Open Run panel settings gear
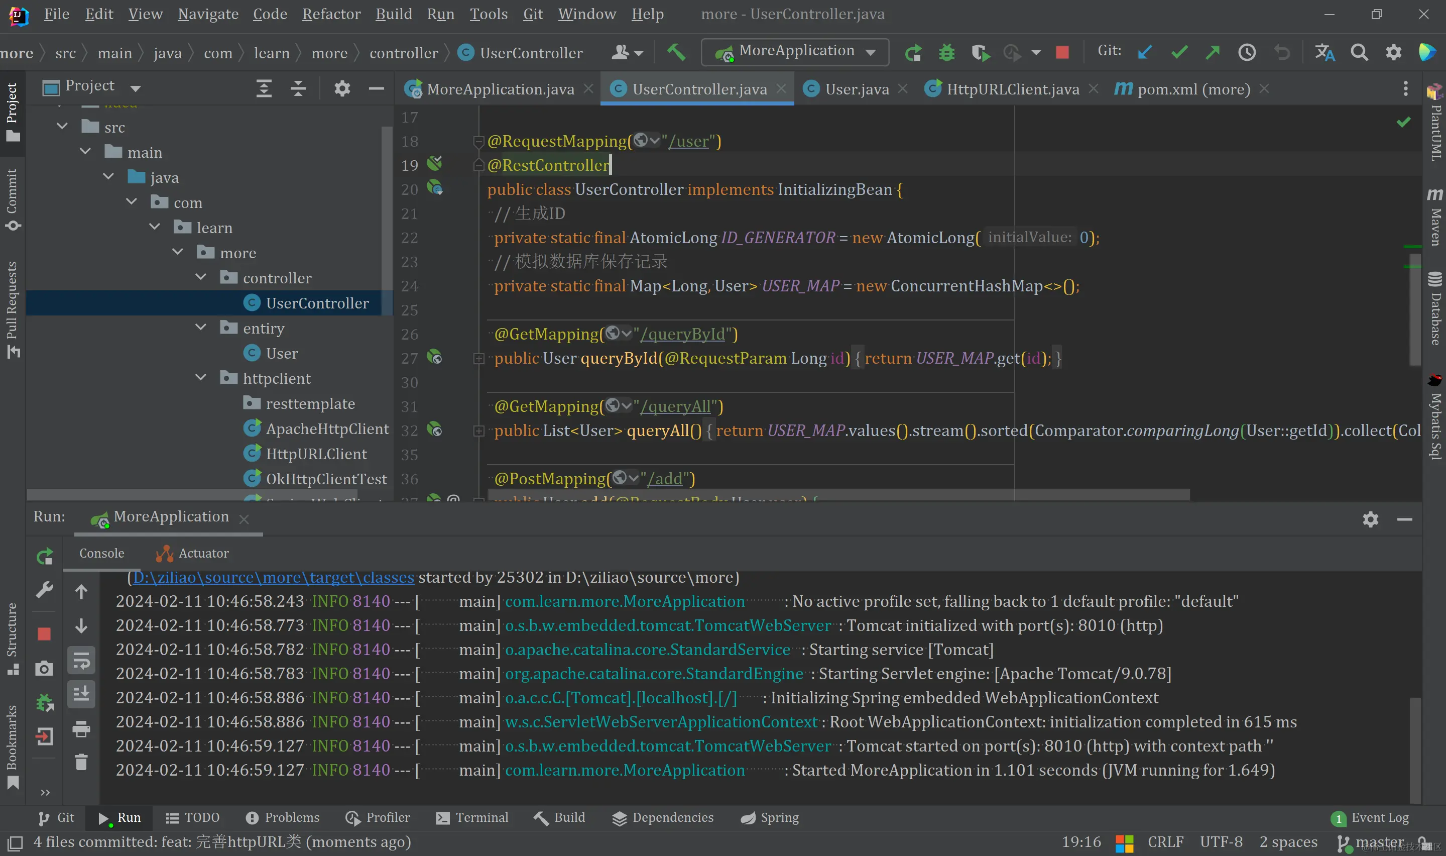Image resolution: width=1446 pixels, height=856 pixels. click(x=1371, y=520)
